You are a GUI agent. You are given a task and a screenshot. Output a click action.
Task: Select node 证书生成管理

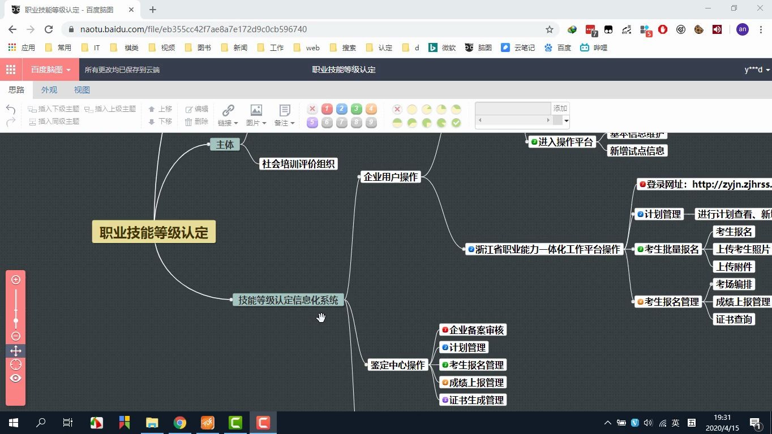click(473, 400)
